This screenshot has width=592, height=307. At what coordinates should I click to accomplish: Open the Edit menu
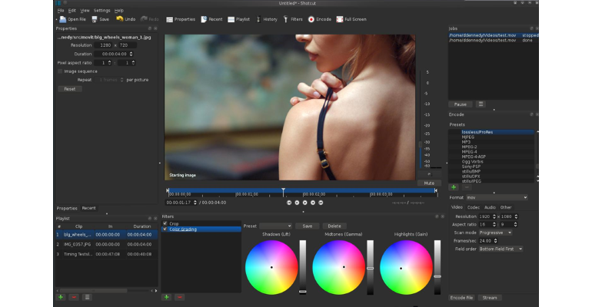pos(72,11)
